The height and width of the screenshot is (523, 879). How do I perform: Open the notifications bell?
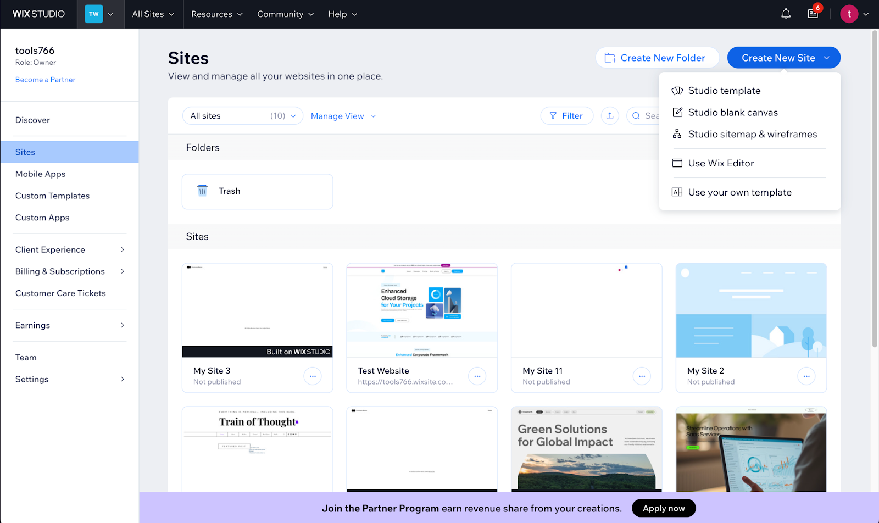click(x=786, y=14)
